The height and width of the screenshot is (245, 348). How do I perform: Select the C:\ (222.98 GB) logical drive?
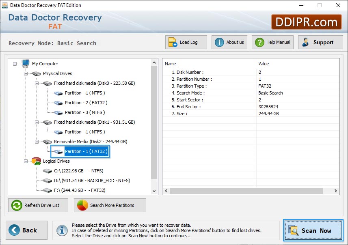78,171
